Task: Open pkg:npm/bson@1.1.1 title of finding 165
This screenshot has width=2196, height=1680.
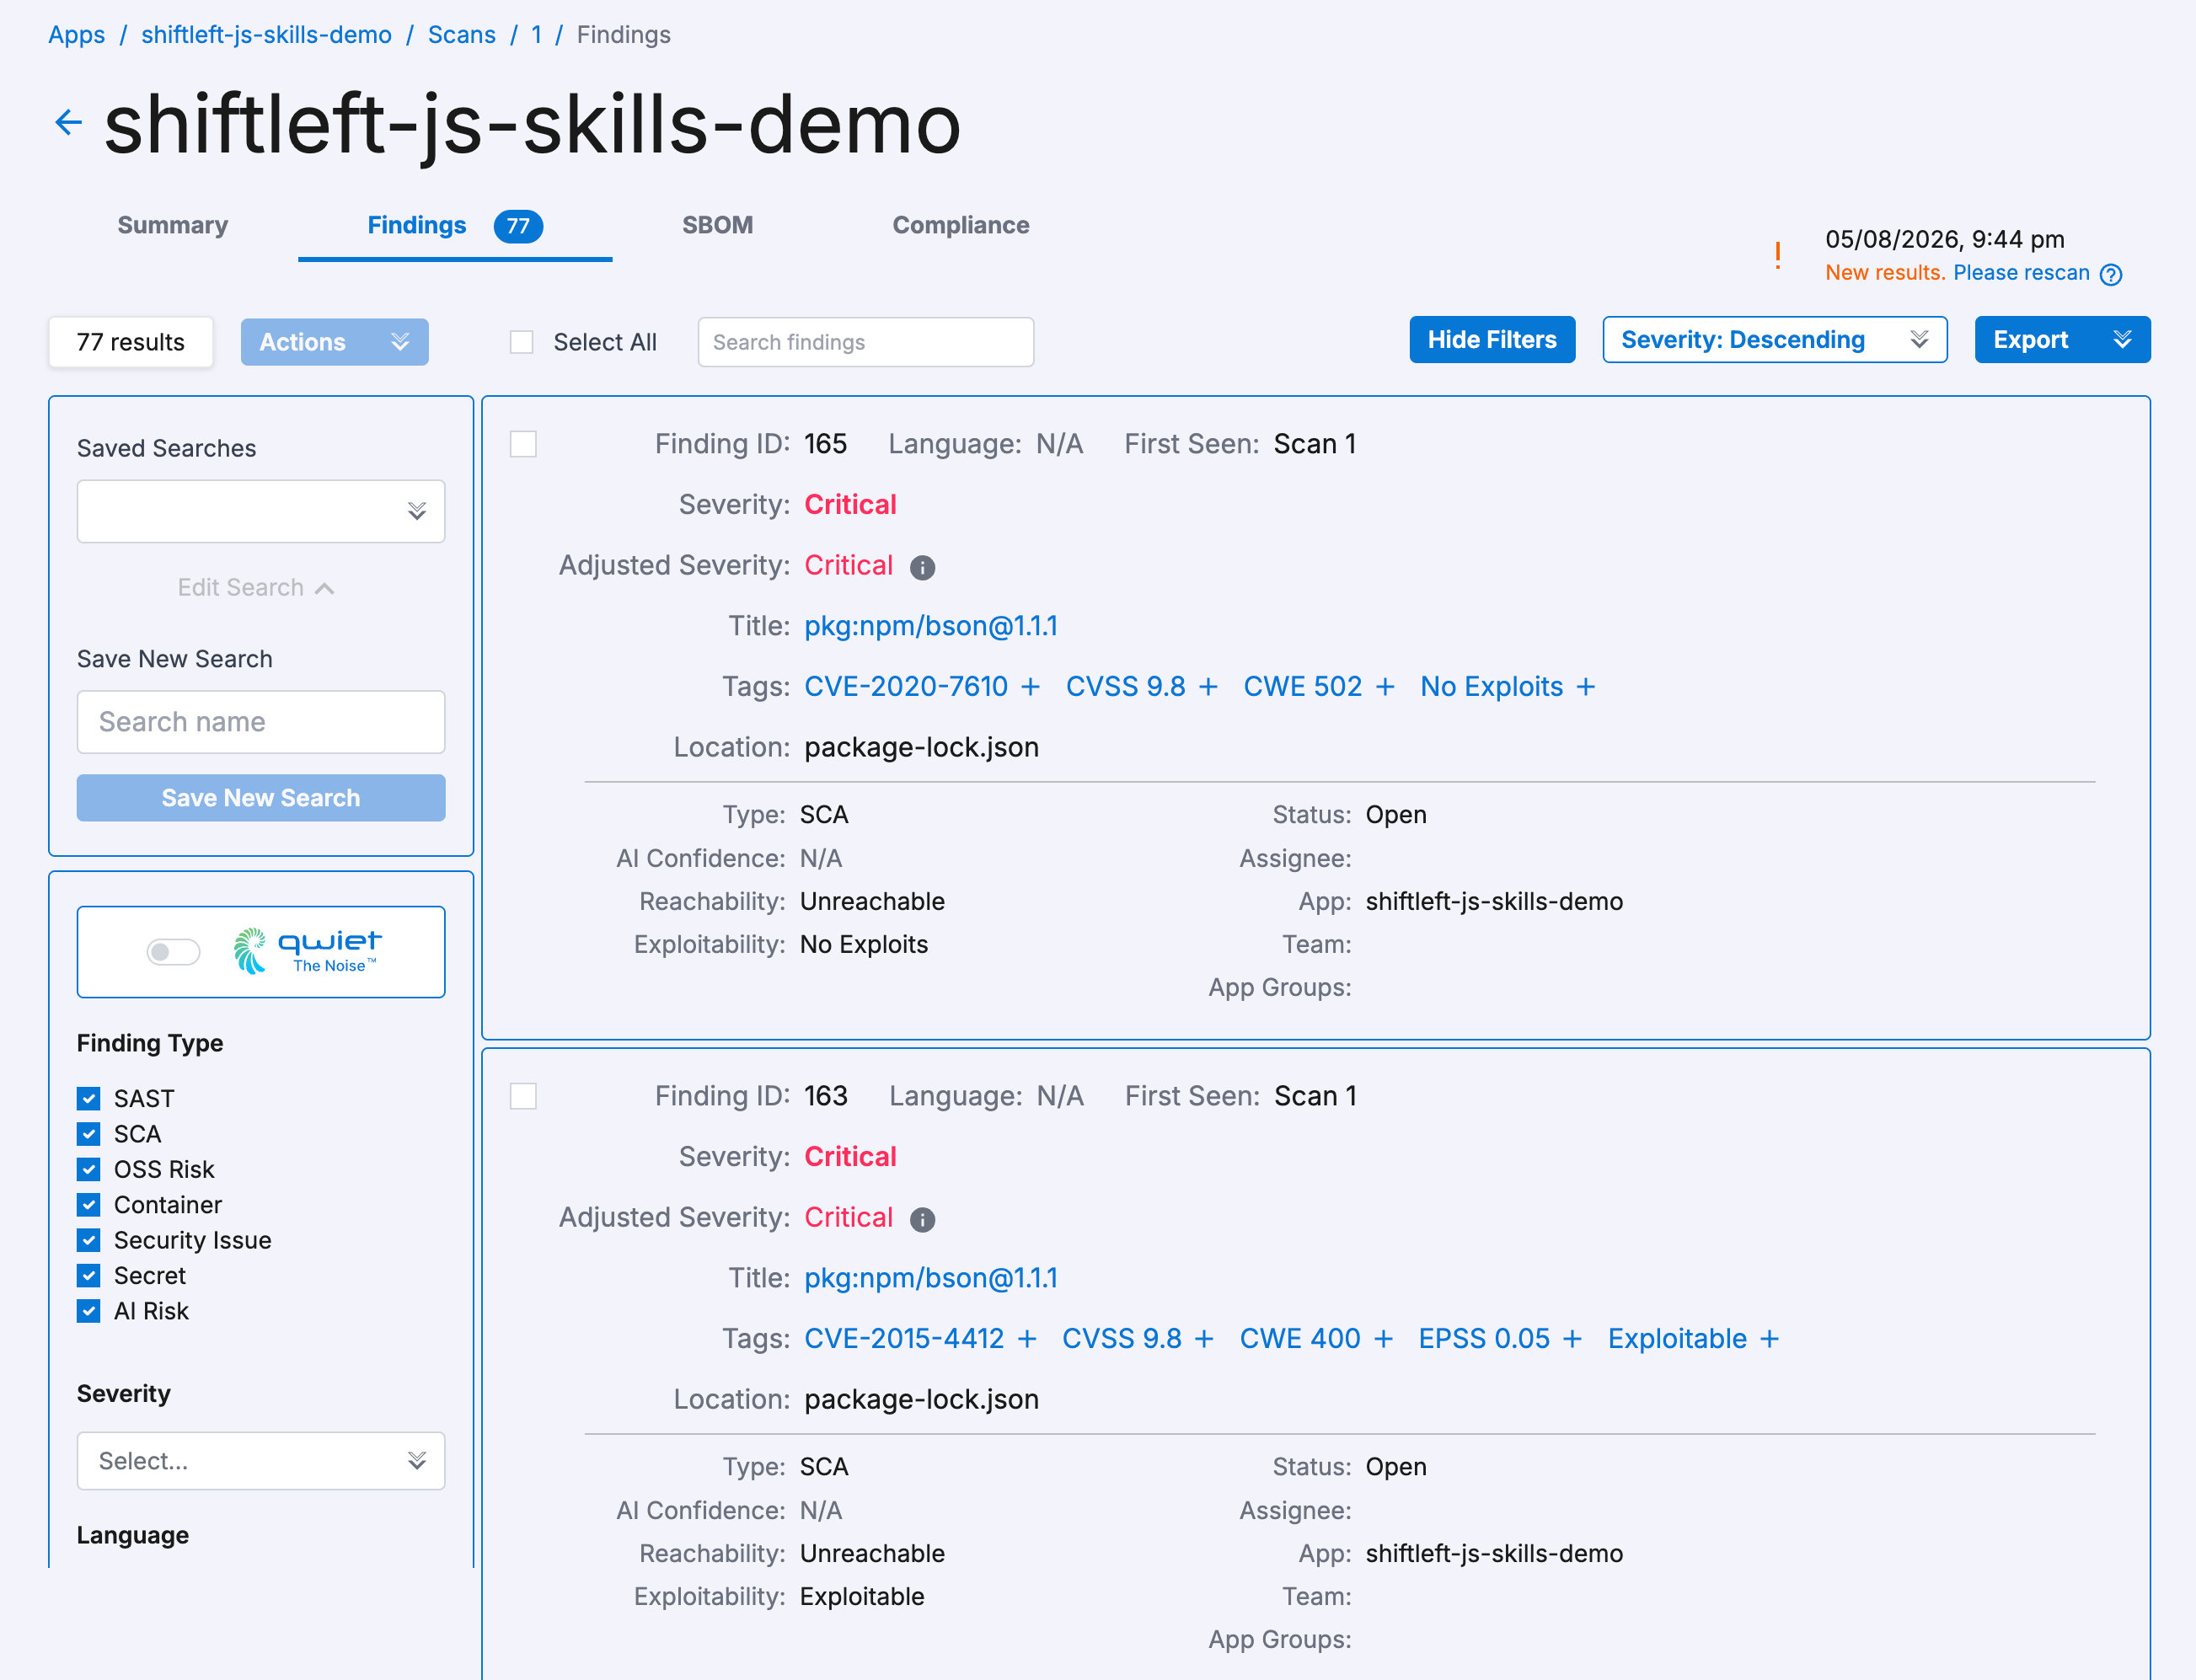Action: pos(931,627)
